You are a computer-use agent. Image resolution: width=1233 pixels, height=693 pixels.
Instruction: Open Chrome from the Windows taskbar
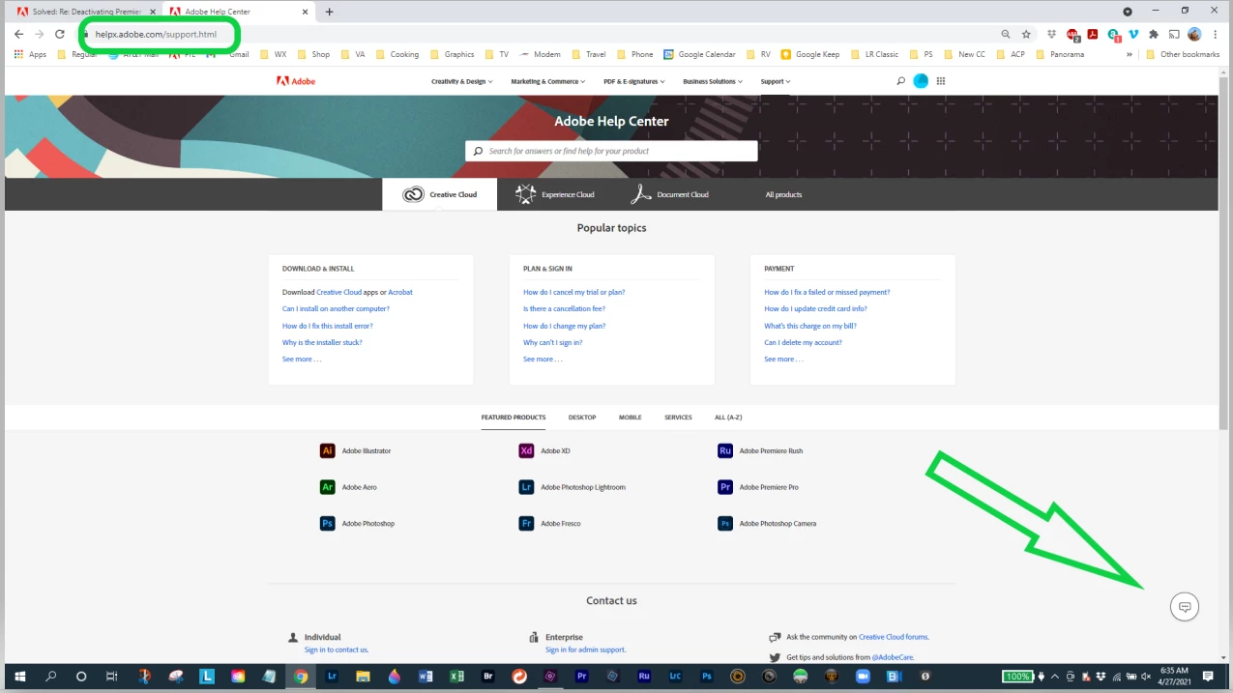301,677
